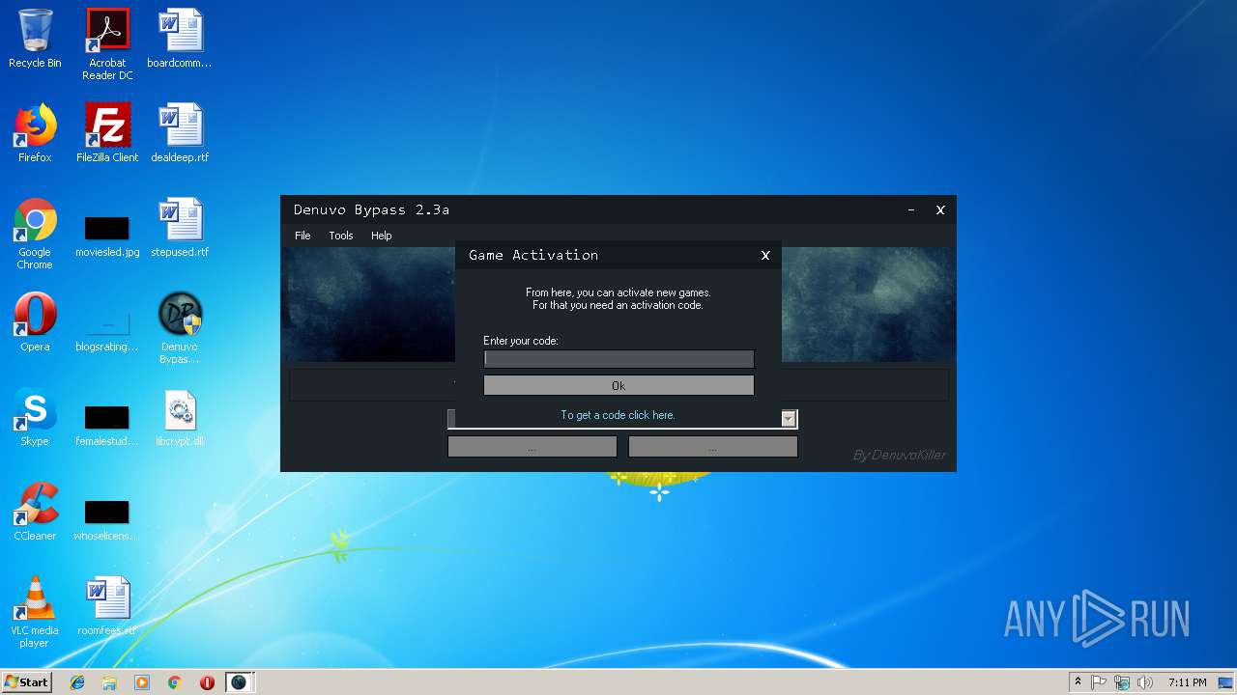Launch Acrobat Reader DC shortcut

click(x=107, y=44)
